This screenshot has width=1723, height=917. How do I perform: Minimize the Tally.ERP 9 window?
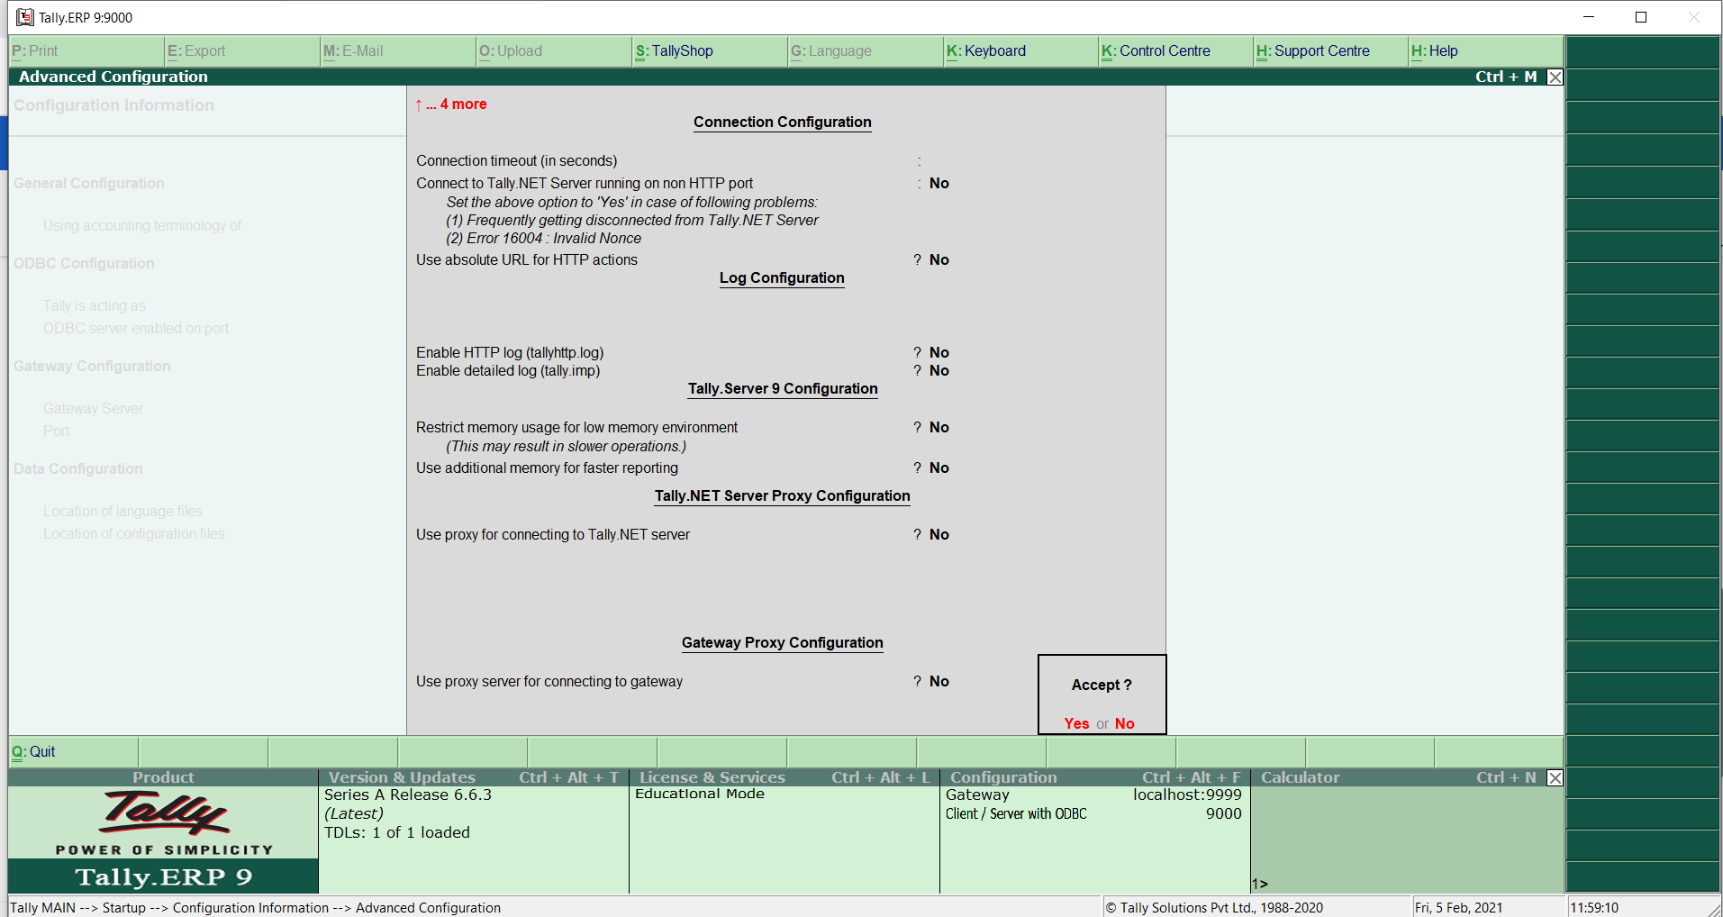(1589, 17)
